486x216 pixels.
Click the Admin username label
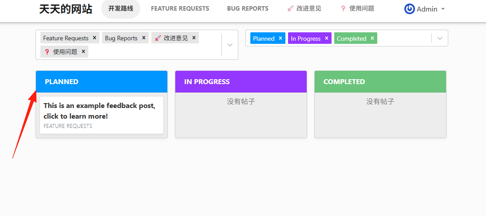tap(427, 9)
